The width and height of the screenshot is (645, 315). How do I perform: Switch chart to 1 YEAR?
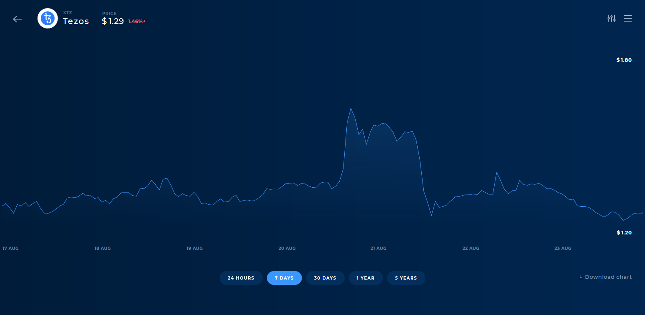365,278
